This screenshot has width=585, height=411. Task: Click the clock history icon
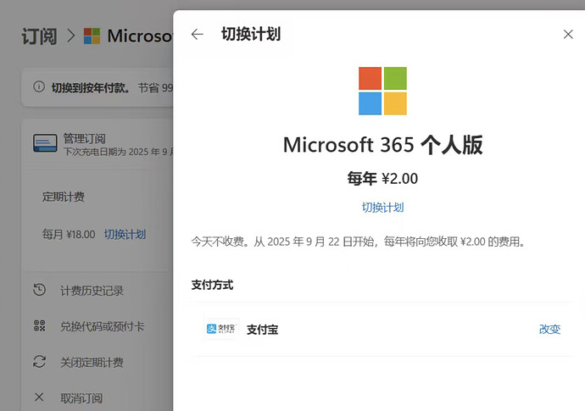(x=39, y=290)
